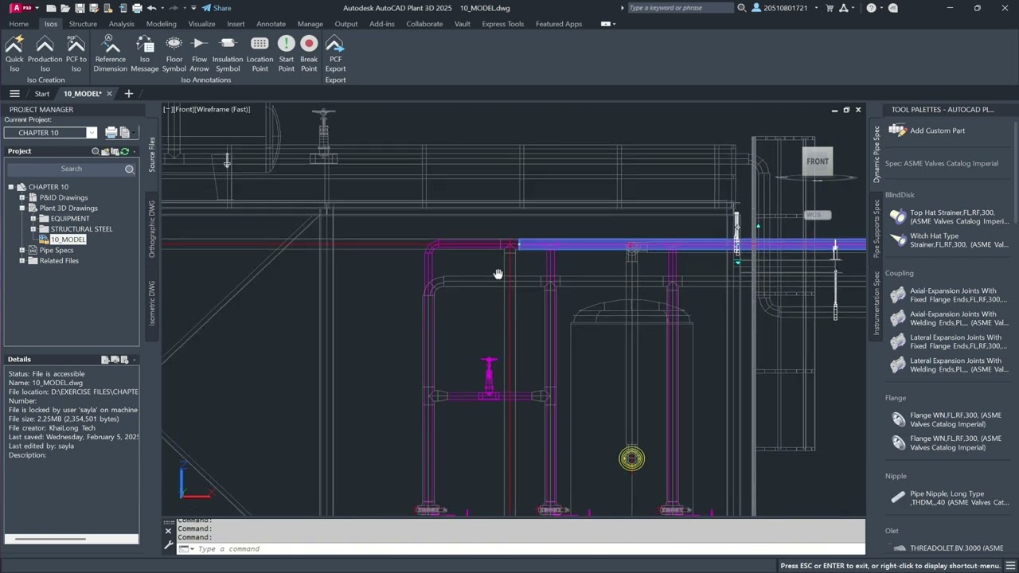Open the quick access toolbar customize dropdown
This screenshot has height=573, width=1019.
[x=193, y=8]
